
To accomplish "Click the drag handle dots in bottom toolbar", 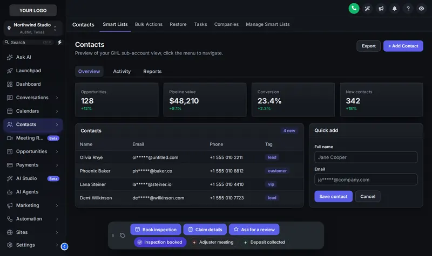I will coord(113,236).
